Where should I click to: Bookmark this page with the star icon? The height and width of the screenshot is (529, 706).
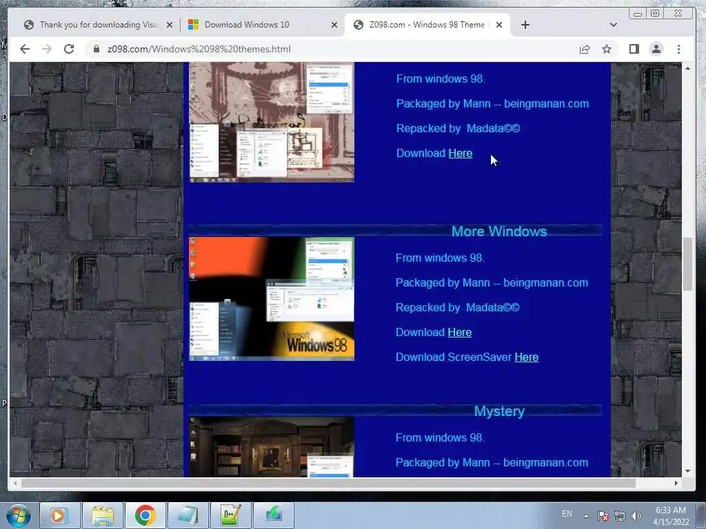click(607, 49)
